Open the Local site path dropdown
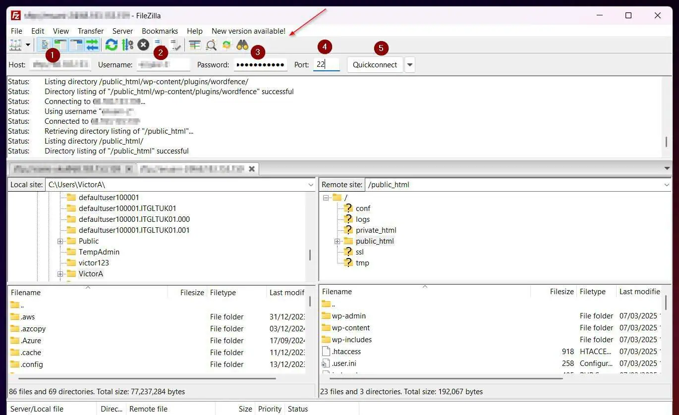Viewport: 679px width, 415px height. (311, 185)
